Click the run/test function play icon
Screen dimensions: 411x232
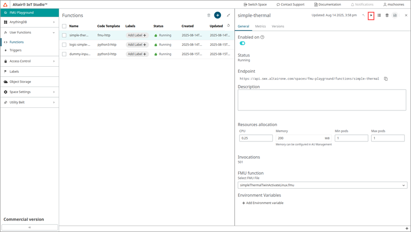371,16
